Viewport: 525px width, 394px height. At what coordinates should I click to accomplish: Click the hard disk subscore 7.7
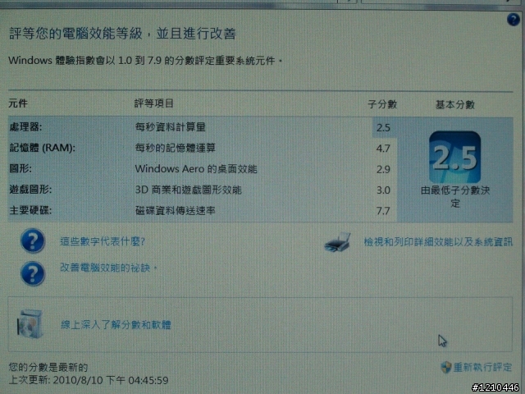(x=383, y=211)
